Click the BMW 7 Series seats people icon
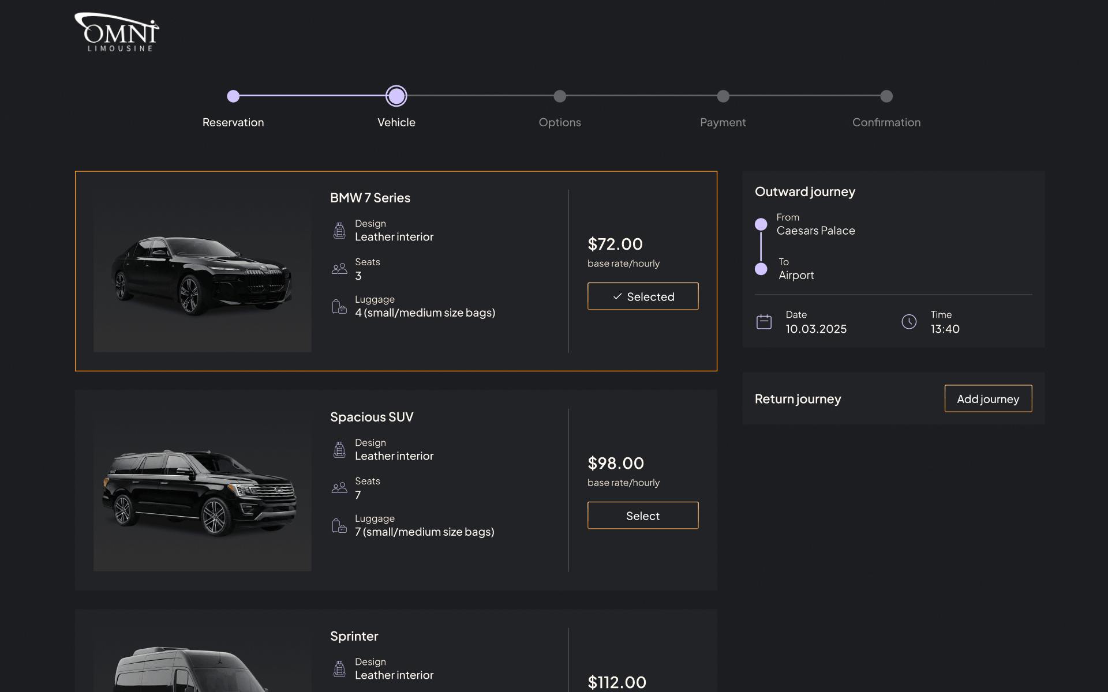The width and height of the screenshot is (1108, 692). (x=339, y=269)
